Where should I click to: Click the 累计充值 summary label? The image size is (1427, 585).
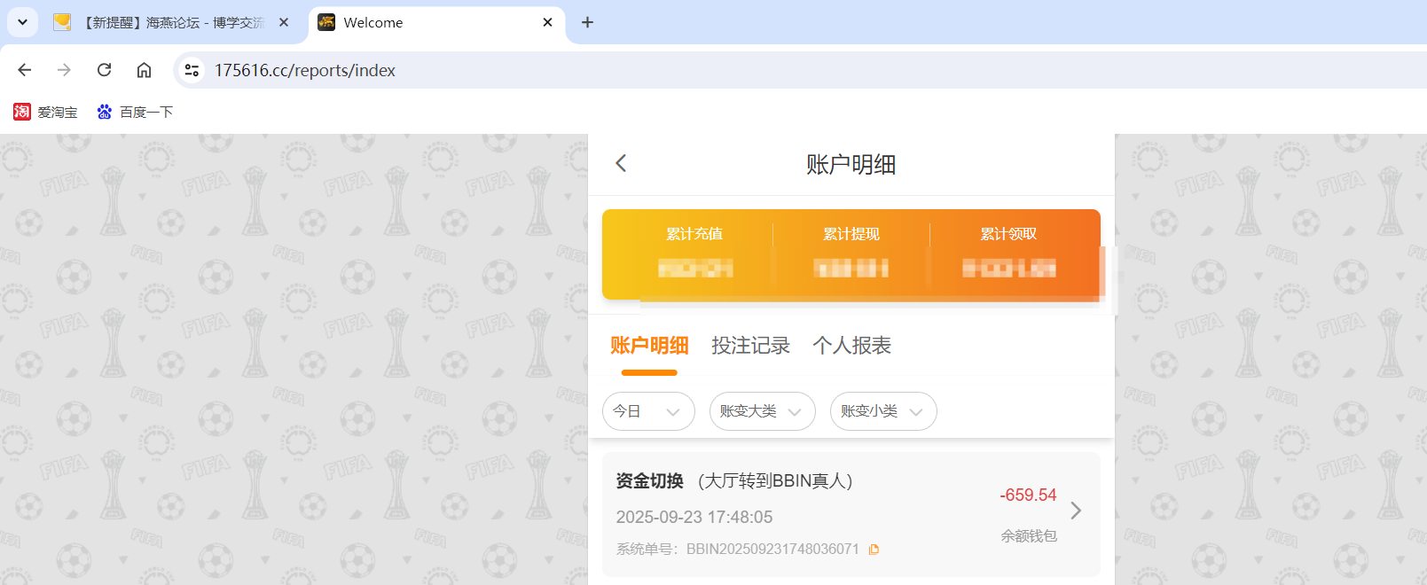pyautogui.click(x=694, y=234)
